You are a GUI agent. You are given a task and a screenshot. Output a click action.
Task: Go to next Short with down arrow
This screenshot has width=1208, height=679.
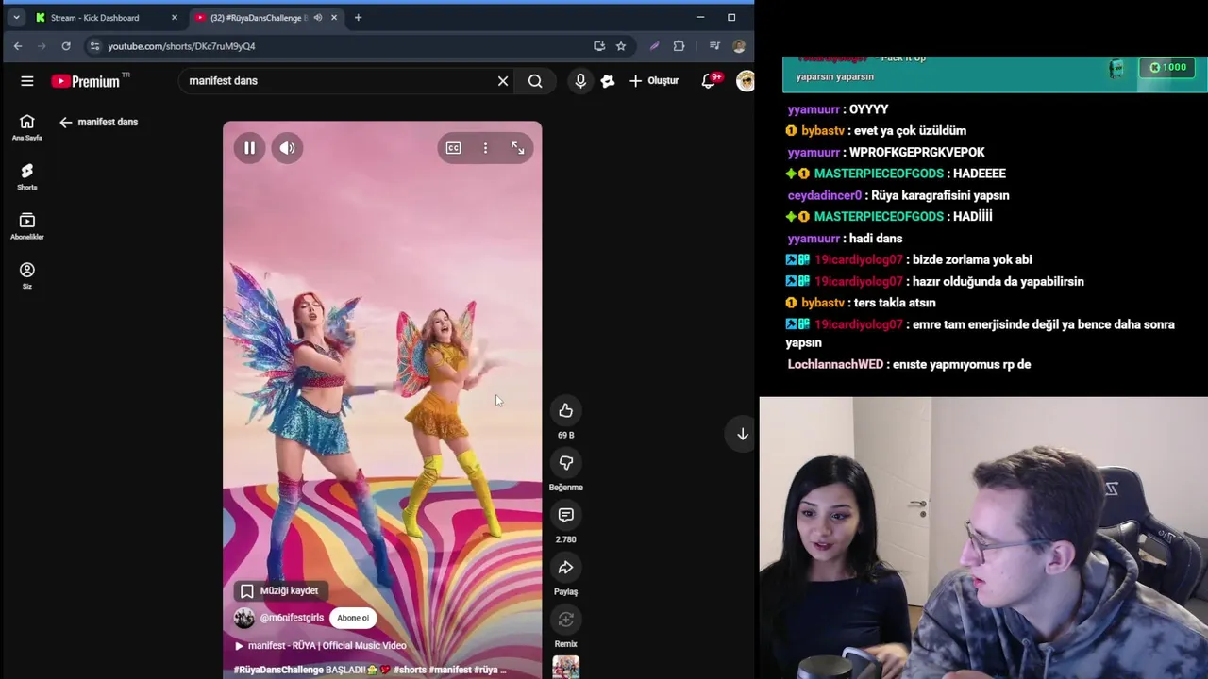pos(742,434)
